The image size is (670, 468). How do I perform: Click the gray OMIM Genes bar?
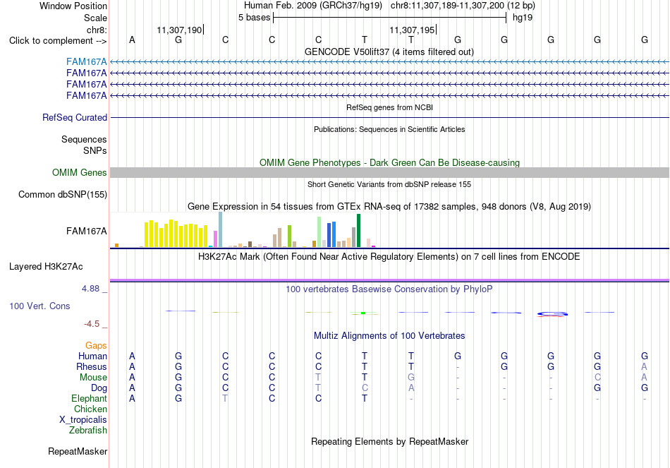[389, 172]
